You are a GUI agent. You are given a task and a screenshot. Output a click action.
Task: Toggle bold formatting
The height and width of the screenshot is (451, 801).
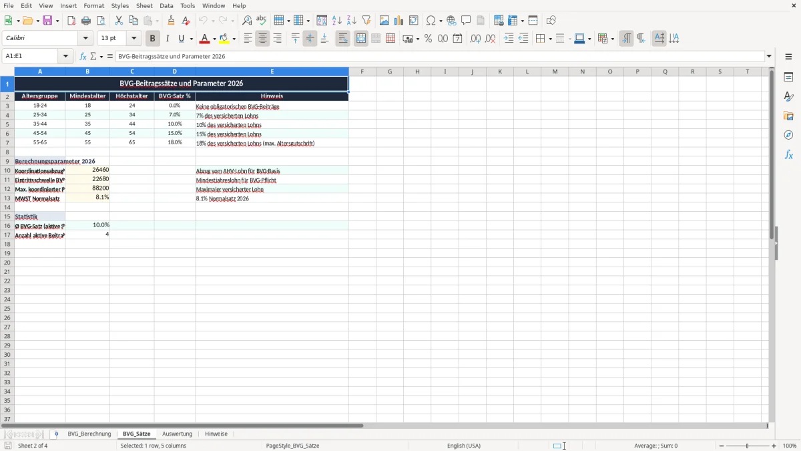coord(153,39)
